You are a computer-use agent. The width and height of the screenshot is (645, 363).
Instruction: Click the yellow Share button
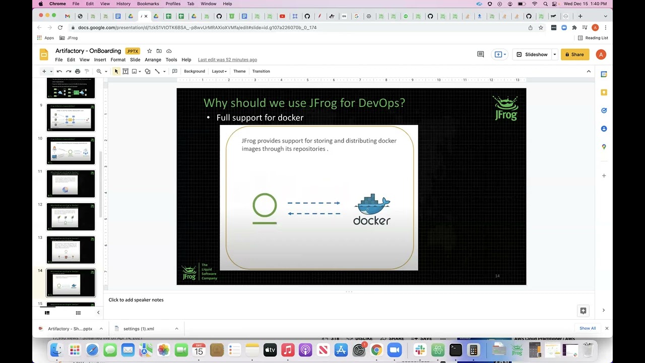pos(574,54)
